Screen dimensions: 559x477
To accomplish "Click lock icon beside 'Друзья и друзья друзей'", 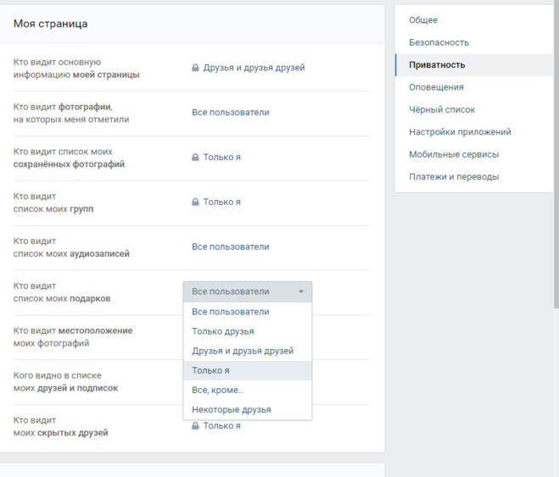I will [195, 68].
